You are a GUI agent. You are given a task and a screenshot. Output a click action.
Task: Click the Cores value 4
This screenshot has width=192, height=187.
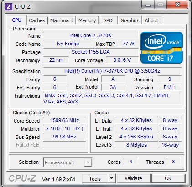point(131,162)
